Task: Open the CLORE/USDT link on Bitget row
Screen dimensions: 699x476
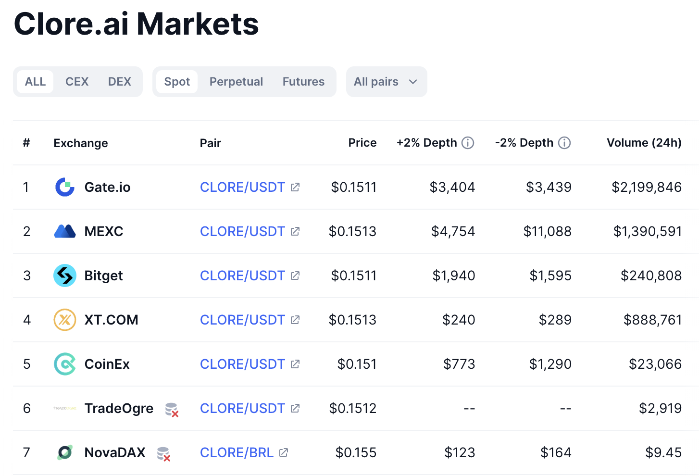Action: (x=243, y=276)
